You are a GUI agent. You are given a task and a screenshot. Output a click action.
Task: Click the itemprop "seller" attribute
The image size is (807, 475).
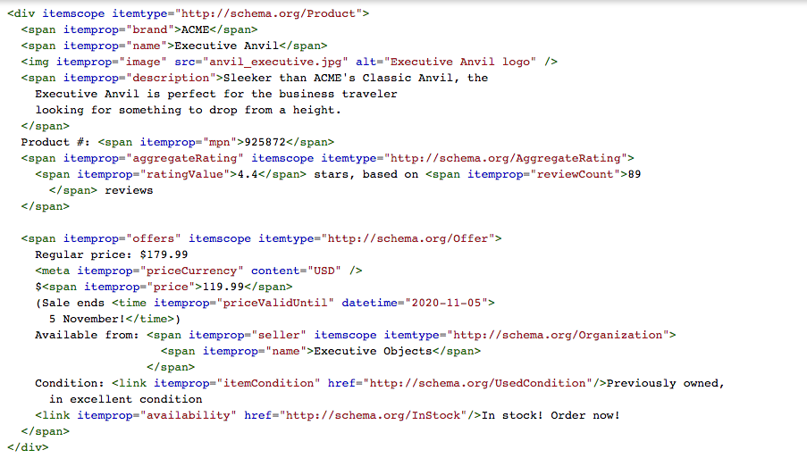tap(247, 335)
